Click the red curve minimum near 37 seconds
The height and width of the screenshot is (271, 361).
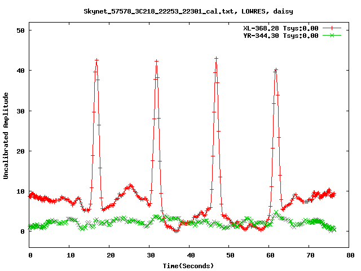point(176,231)
